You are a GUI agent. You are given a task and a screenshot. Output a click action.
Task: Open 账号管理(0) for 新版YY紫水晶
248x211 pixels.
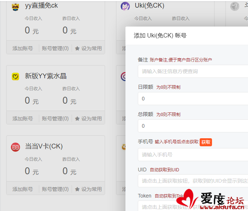(55, 119)
